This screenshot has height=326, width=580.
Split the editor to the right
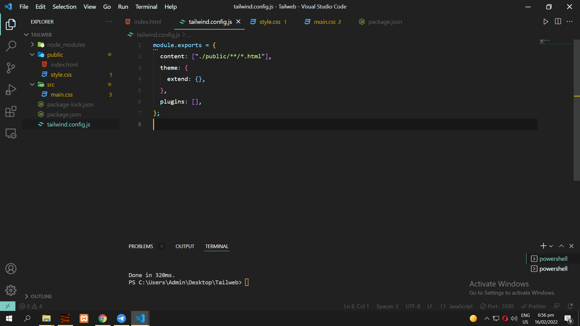pos(558,21)
